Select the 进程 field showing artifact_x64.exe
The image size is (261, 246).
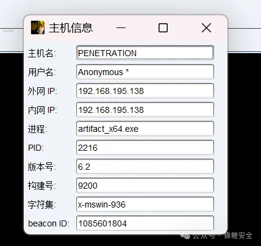145,129
